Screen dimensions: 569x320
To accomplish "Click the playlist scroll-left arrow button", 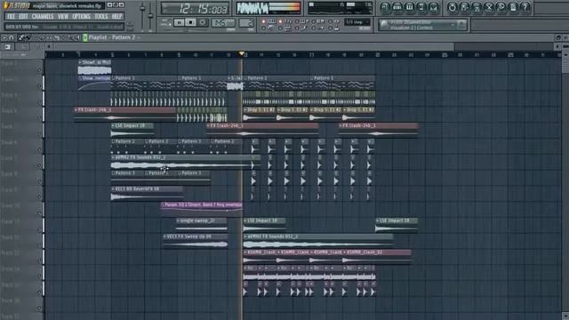I will 48,46.
